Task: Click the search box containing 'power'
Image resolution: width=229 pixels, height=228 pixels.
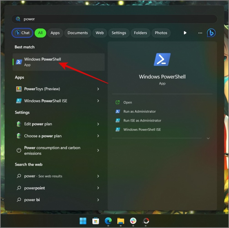Action: [x=115, y=19]
